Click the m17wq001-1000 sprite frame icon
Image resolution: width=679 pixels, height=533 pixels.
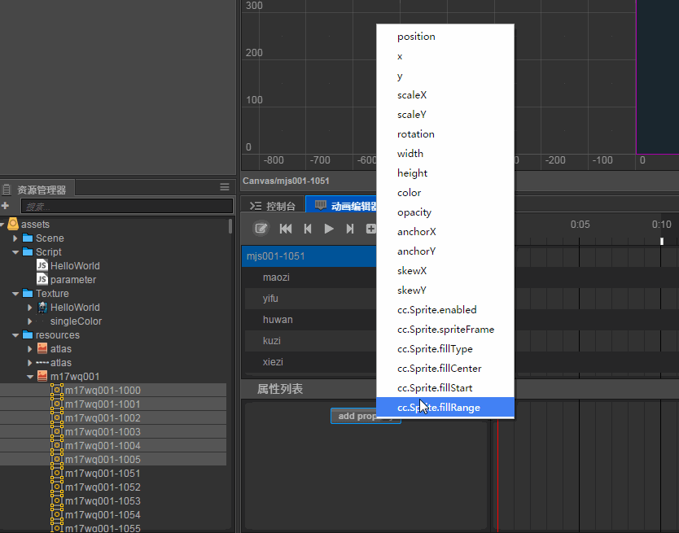tap(57, 390)
